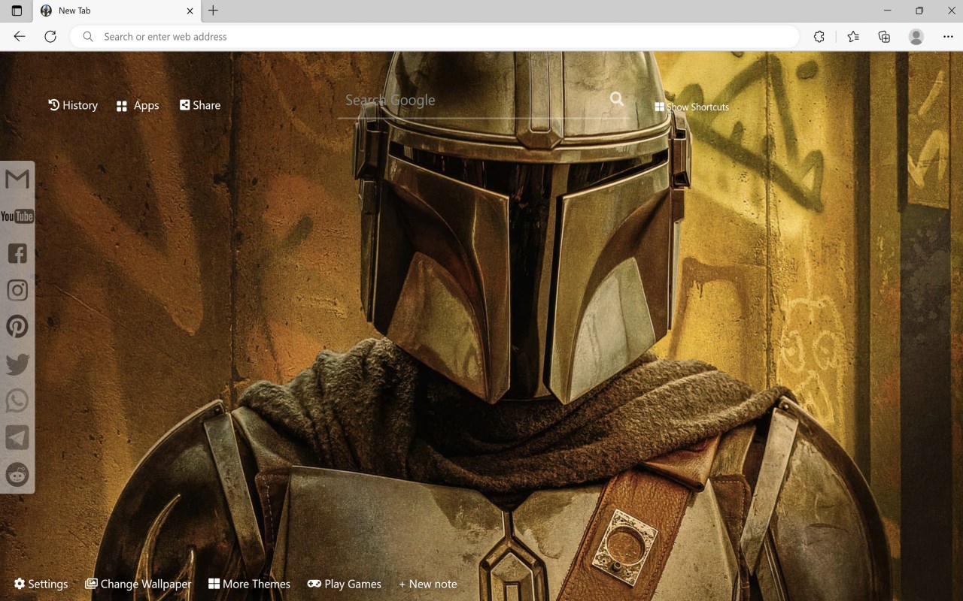Click the Google search magnifier icon
This screenshot has width=963, height=601.
click(617, 99)
